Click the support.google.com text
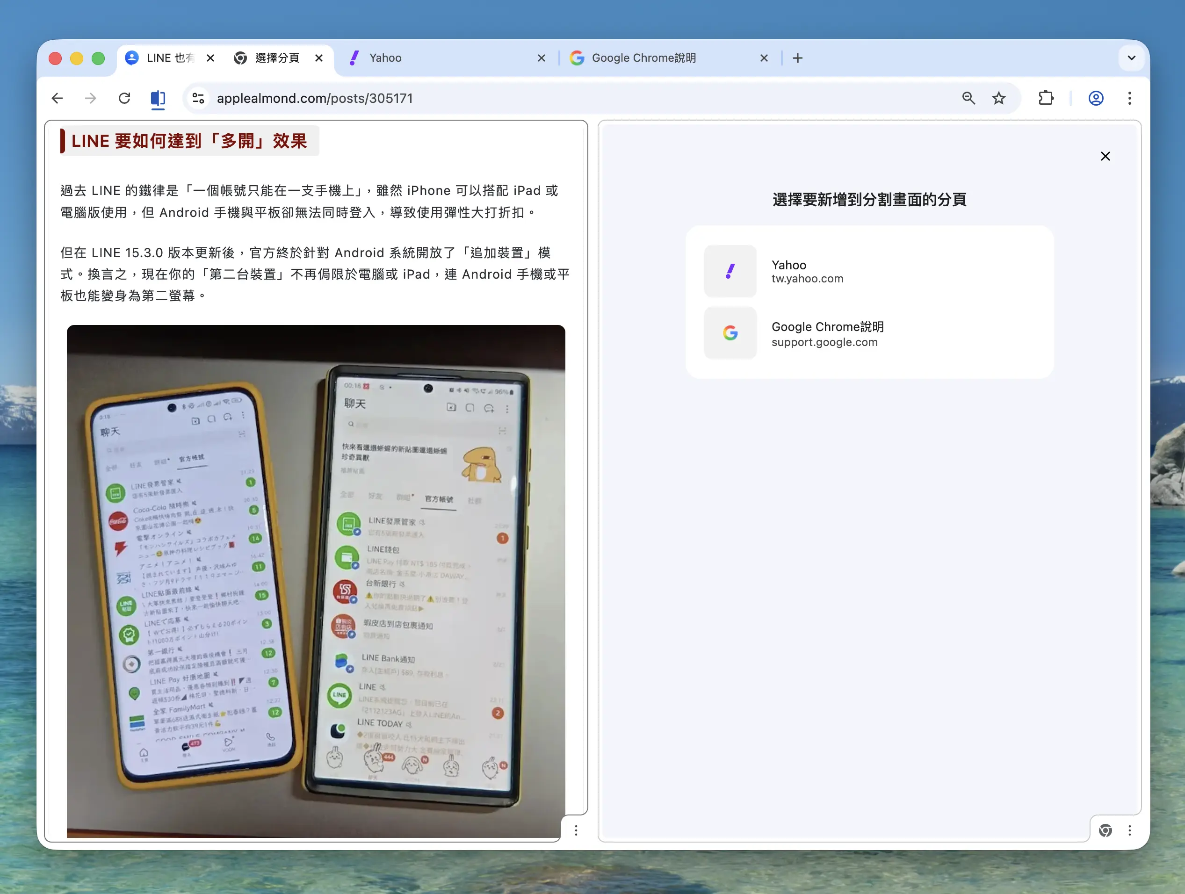This screenshot has height=894, width=1185. click(x=824, y=342)
